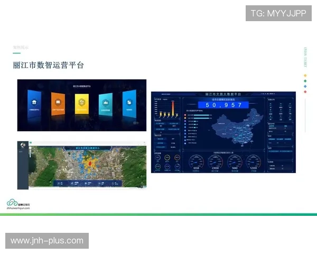
Task: Select the yellow hexagon icon card
Action: (x=82, y=104)
